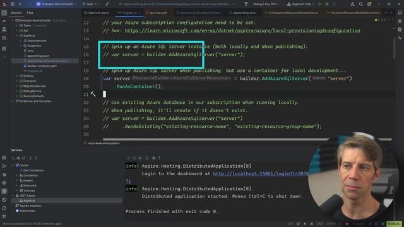Open the Podcasts solution switcher dropdown
The height and width of the screenshot is (227, 404).
(56, 4)
